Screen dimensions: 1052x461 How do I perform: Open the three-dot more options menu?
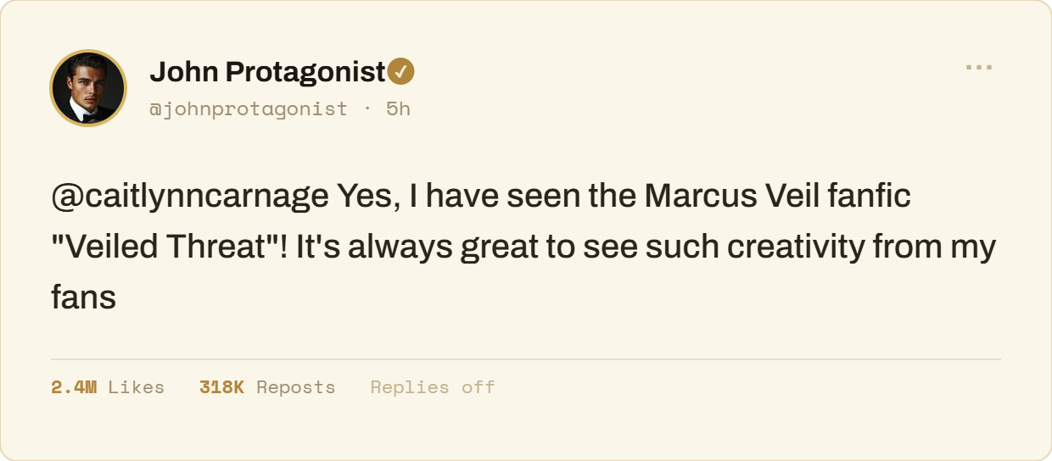click(x=979, y=67)
